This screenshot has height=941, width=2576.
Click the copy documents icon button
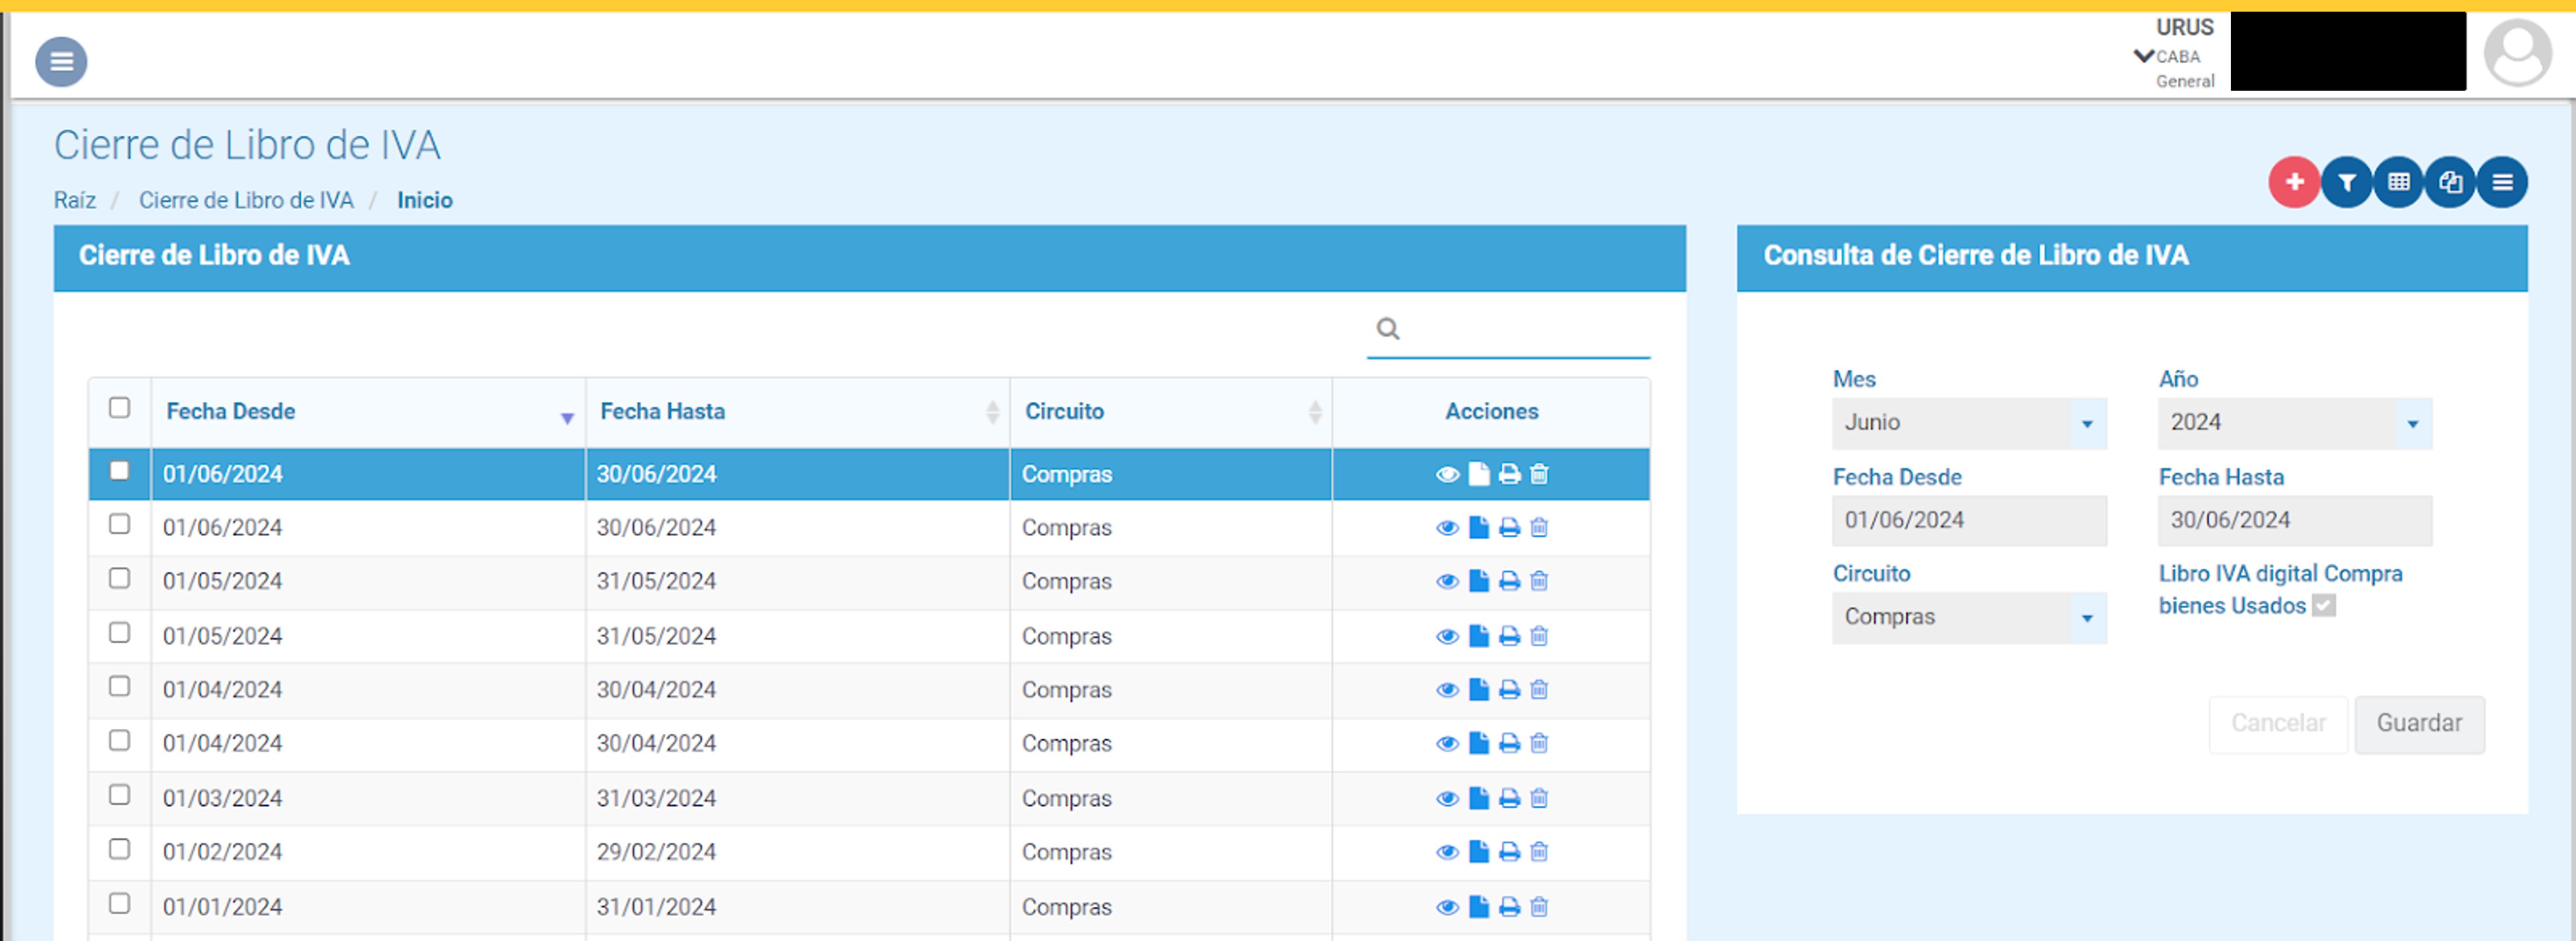pos(2449,182)
